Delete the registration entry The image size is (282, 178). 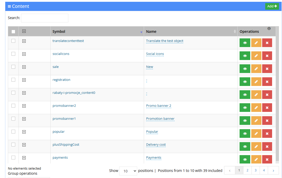(x=267, y=82)
